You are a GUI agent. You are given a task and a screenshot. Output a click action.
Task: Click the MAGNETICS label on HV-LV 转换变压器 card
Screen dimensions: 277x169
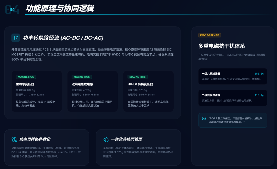tap(138, 77)
